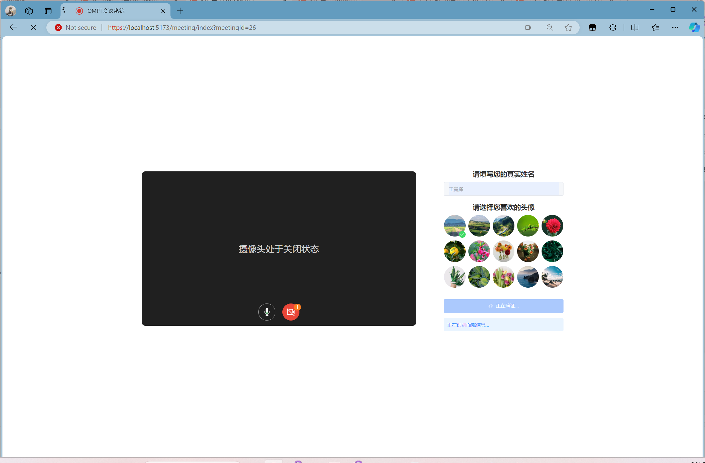Open a new tab with plus button
705x463 pixels.
pyautogui.click(x=180, y=11)
